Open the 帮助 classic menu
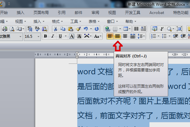 pyautogui.click(x=131, y=22)
